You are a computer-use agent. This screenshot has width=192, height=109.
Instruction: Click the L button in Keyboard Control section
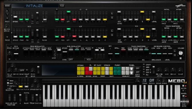(x=175, y=51)
